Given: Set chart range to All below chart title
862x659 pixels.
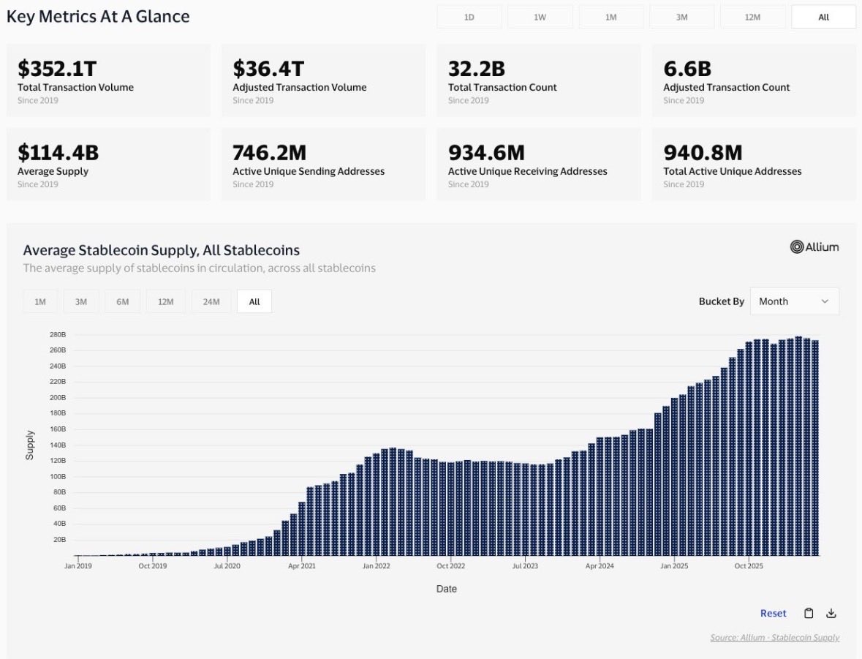Looking at the screenshot, I should 254,301.
